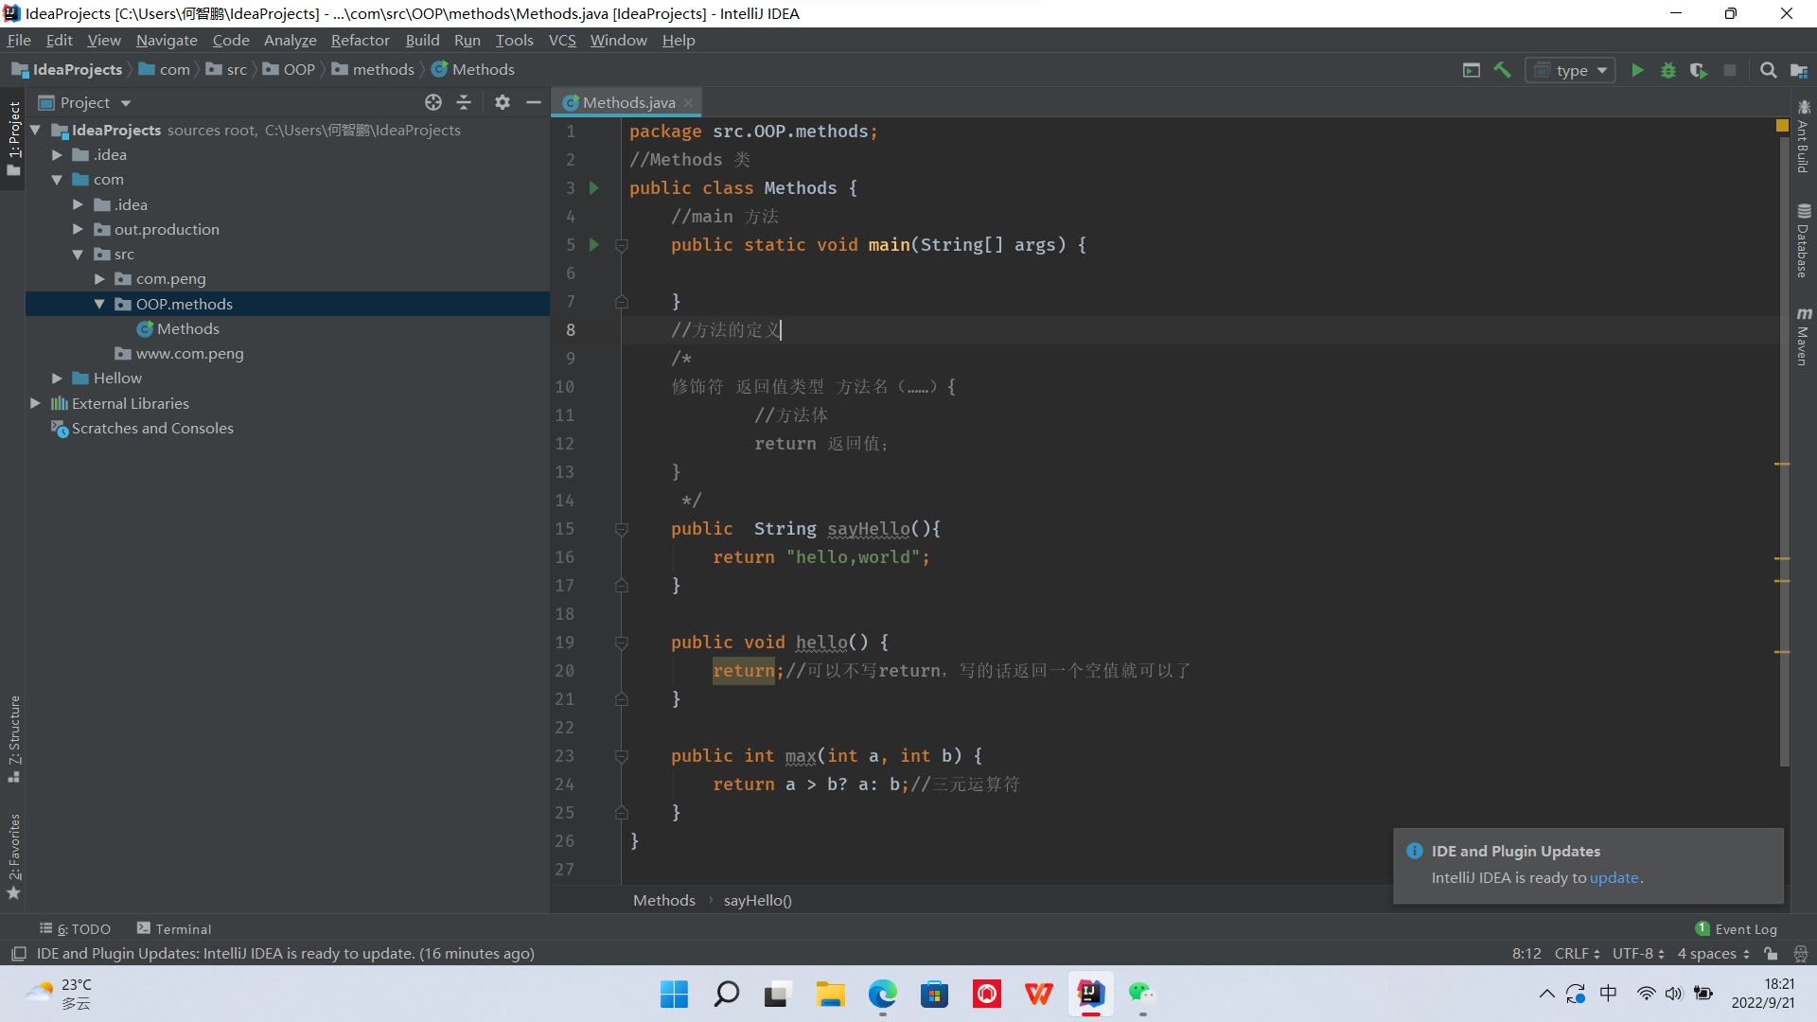Click the Build project hammer icon

[1502, 70]
